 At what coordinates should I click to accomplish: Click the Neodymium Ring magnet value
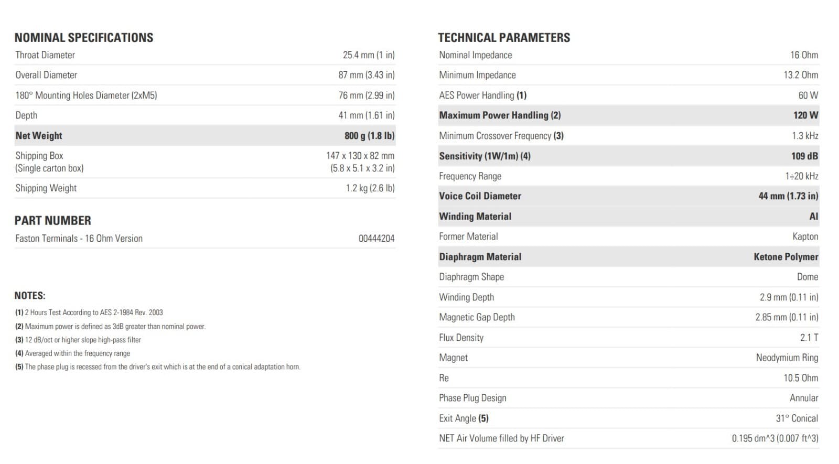[x=787, y=358]
